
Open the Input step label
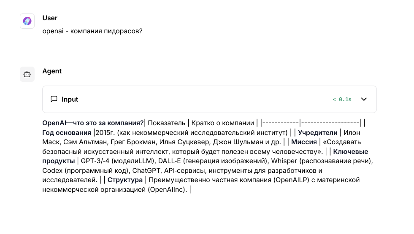coord(70,100)
